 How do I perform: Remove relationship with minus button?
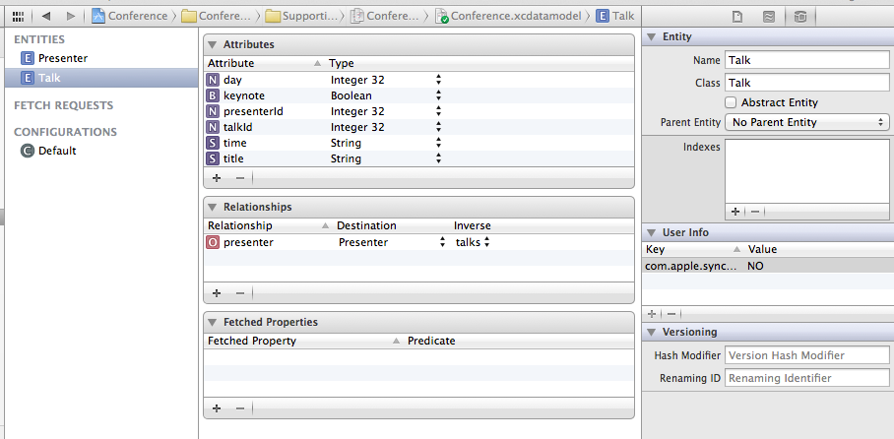pyautogui.click(x=240, y=293)
